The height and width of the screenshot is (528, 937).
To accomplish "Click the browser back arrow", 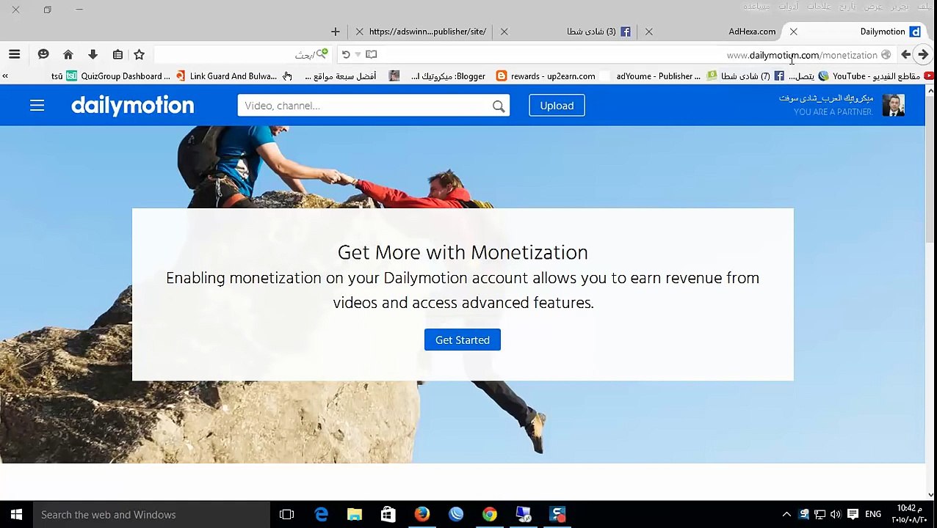I will pos(905,54).
